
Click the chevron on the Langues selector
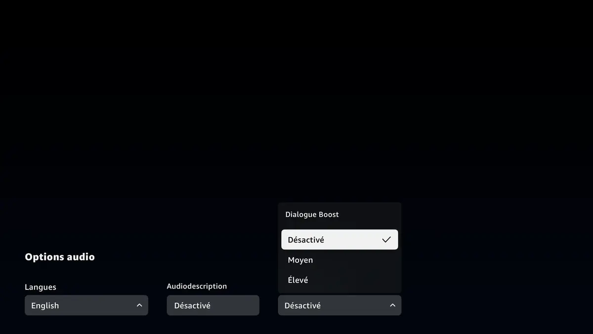pyautogui.click(x=139, y=305)
